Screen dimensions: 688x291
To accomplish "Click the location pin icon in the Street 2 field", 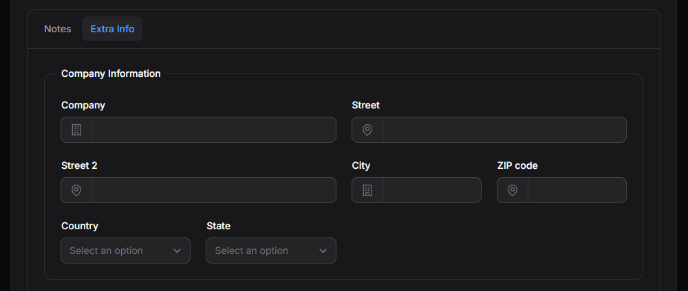I will [76, 190].
